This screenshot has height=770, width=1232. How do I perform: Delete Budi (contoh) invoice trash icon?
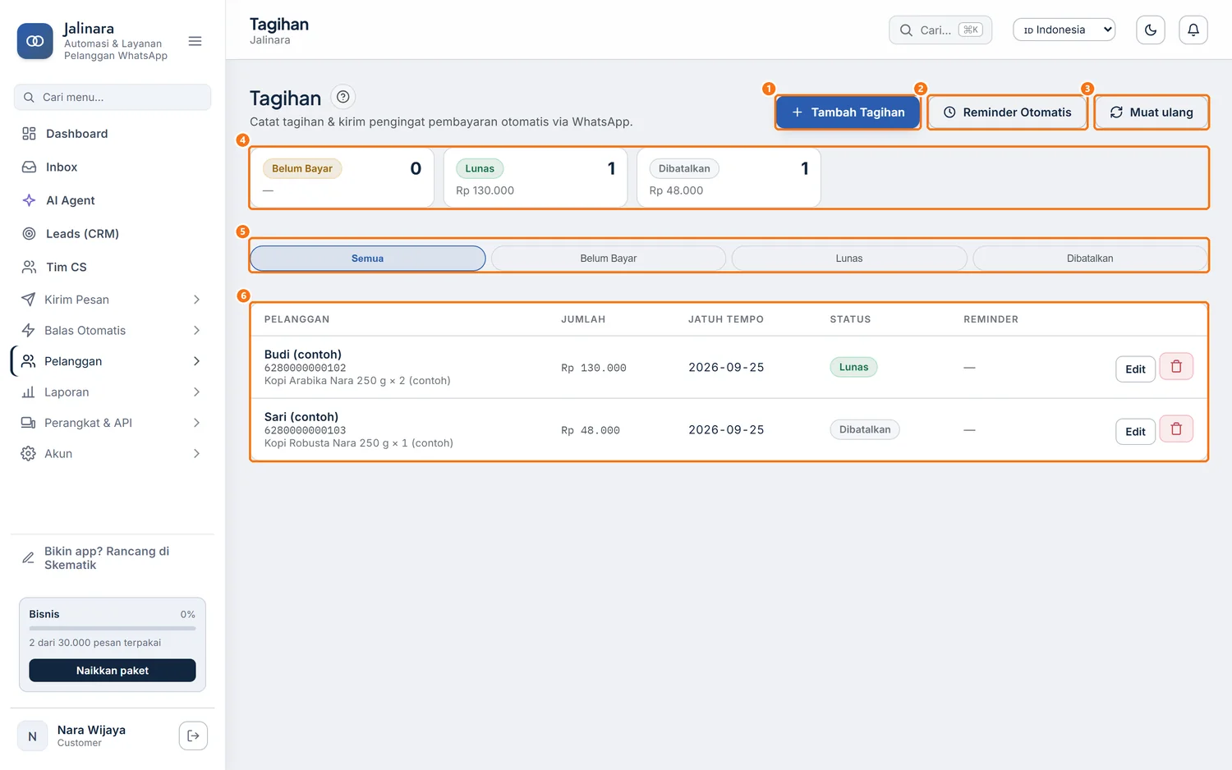1176,367
